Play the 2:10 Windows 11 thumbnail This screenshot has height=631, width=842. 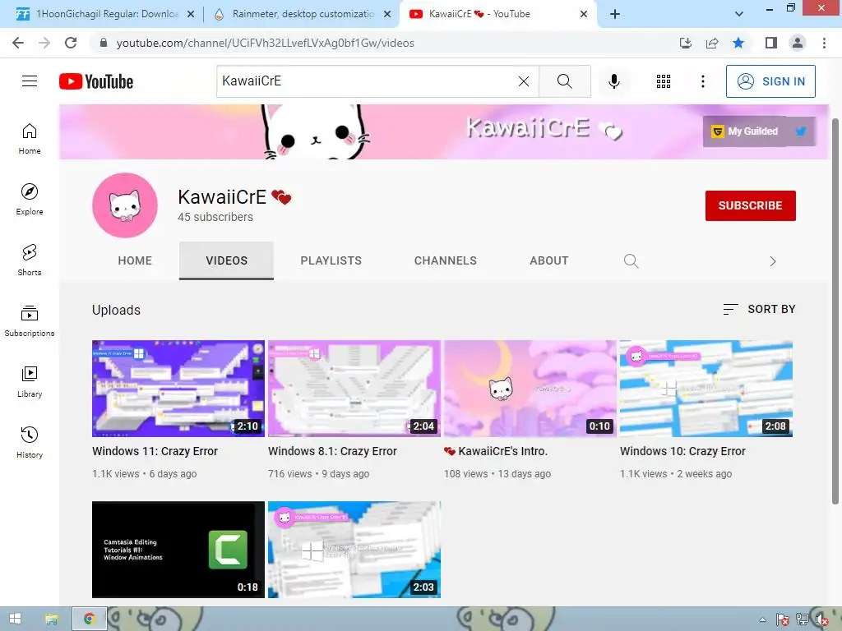(178, 389)
